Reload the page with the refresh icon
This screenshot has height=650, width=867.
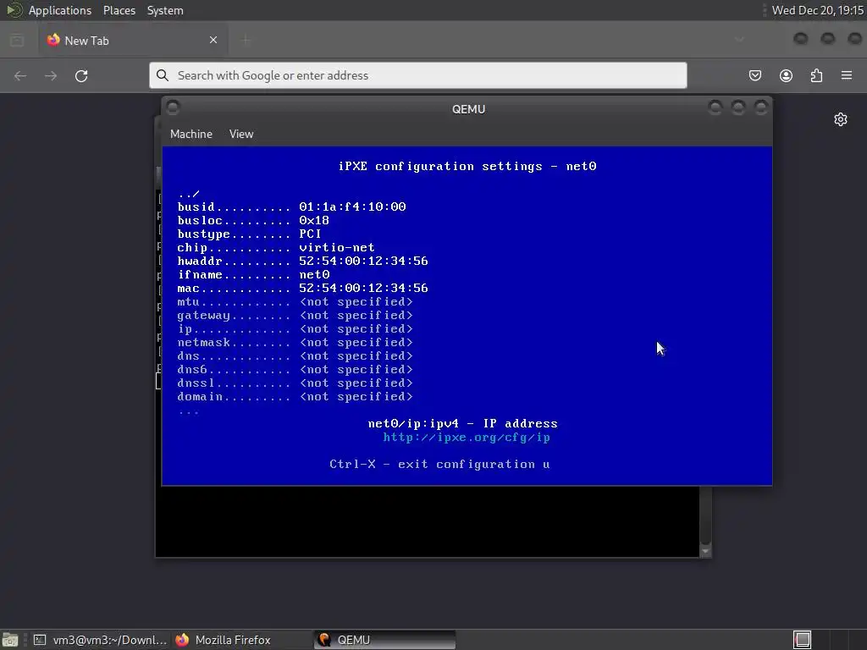click(81, 75)
